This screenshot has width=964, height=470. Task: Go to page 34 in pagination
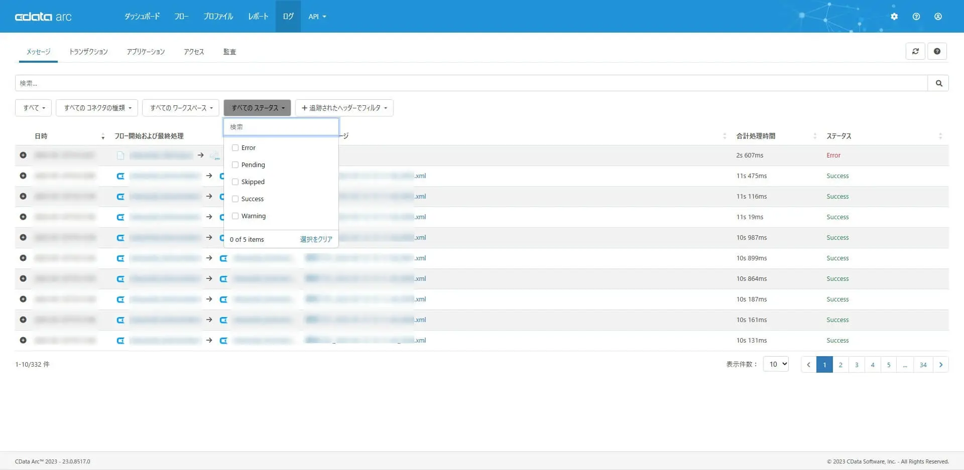[x=923, y=365]
